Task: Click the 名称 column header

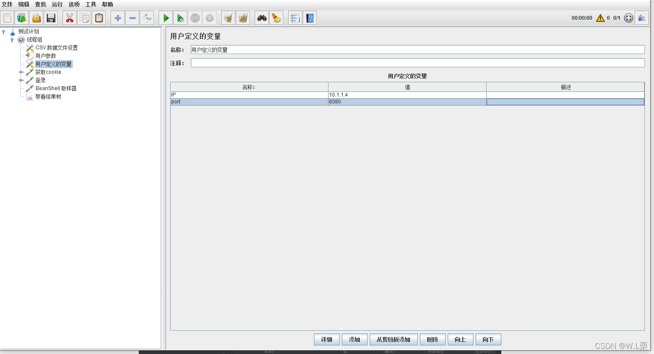Action: click(249, 87)
